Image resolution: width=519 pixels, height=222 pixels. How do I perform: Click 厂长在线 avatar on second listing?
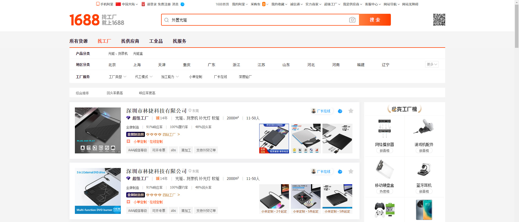coord(314,171)
